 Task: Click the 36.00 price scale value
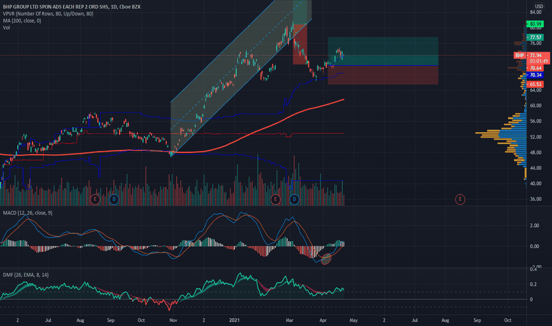[x=535, y=199]
